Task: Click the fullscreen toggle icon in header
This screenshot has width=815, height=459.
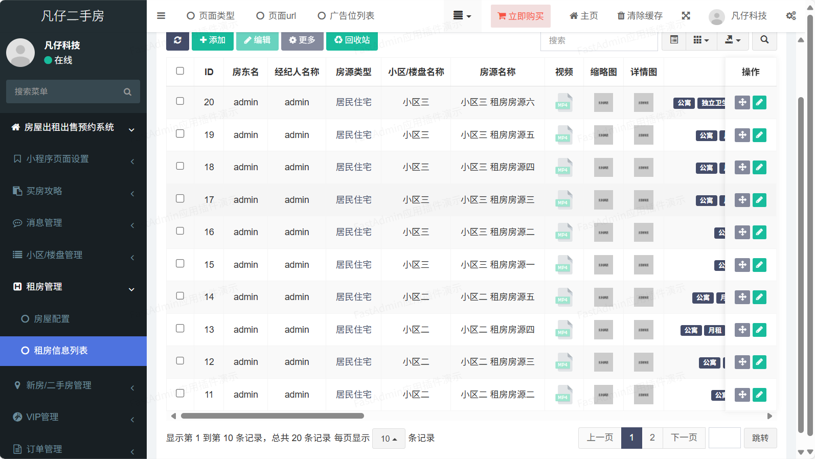Action: (686, 16)
